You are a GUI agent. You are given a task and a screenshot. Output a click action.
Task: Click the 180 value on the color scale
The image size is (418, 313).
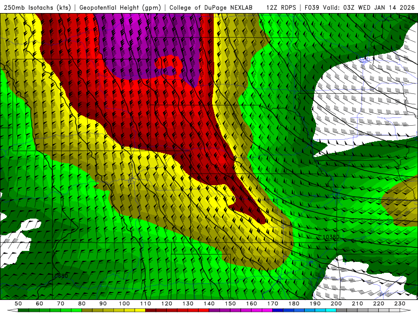tap(294, 304)
